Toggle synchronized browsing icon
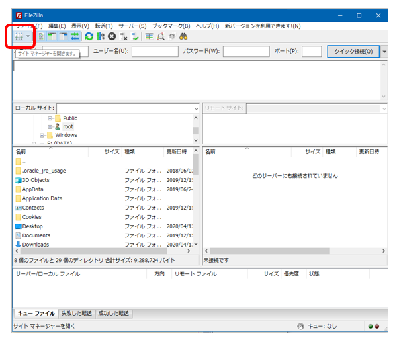 [172, 36]
